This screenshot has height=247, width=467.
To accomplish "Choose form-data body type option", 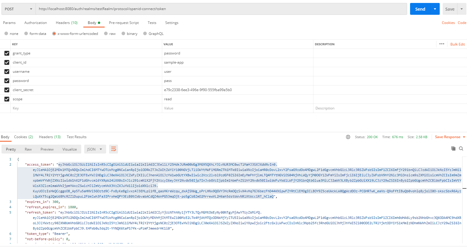I will (x=26, y=34).
